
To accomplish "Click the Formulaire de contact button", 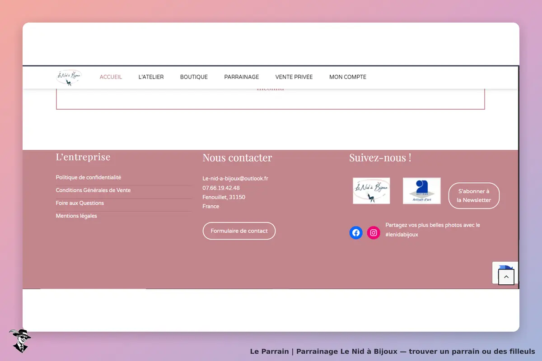I will click(x=239, y=231).
